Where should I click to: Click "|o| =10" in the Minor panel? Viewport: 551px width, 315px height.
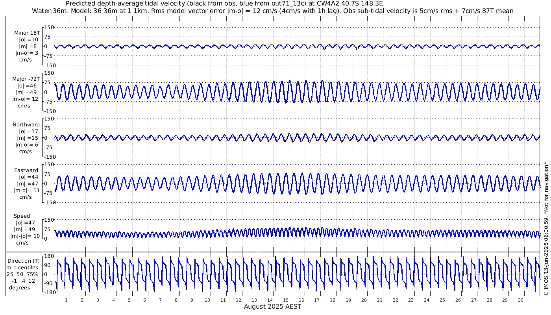point(28,39)
